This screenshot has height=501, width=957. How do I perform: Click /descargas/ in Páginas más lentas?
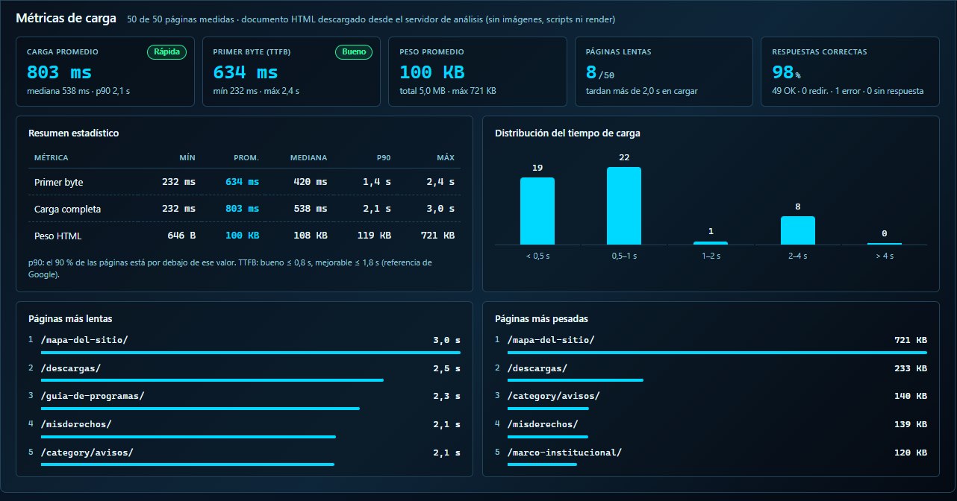(x=70, y=368)
